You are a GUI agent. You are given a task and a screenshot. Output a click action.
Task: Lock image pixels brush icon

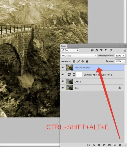pyautogui.click(x=78, y=61)
